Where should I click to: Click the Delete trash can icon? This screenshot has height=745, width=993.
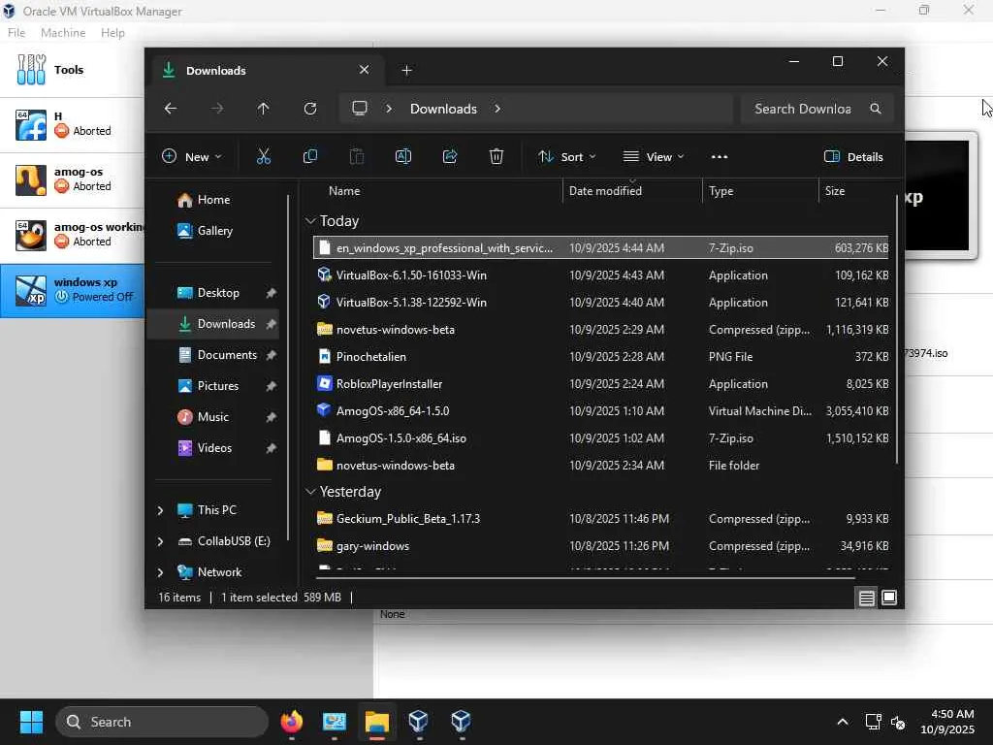click(496, 156)
